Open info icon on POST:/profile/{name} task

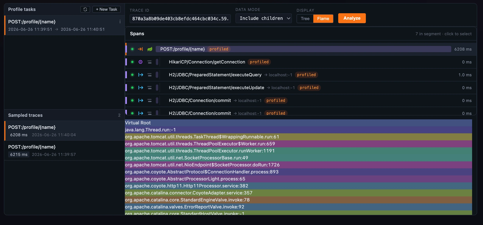[120, 22]
